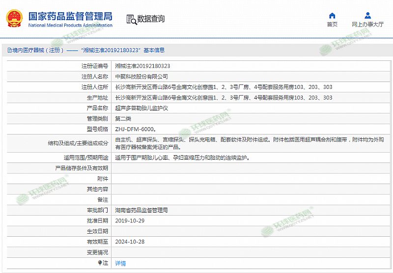This screenshot has width=393, height=273.
Task: Click the 基本信息 breadcrumb header text
Action: pyautogui.click(x=154, y=50)
